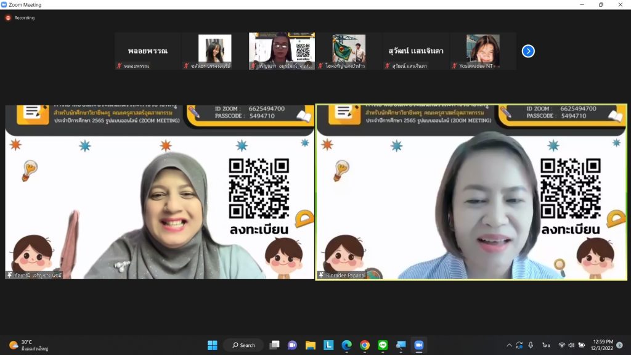Switch input language using ไทย indicator
This screenshot has height=355, width=631.
pos(546,345)
